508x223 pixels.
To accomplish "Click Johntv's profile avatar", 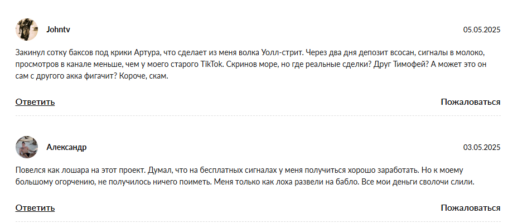I will point(27,29).
